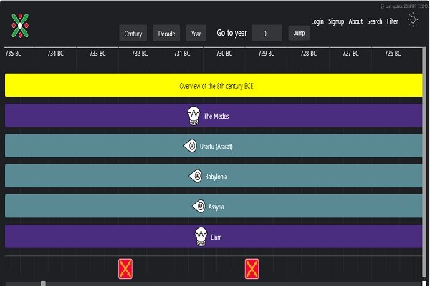Open the second crossed-swords battle marker
The image size is (430, 286).
point(252,269)
